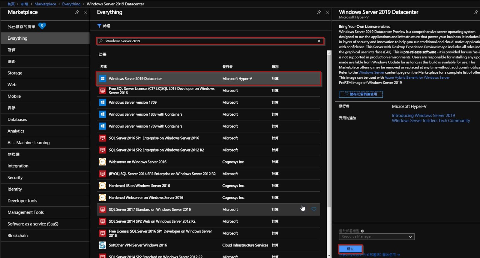This screenshot has width=480, height=258.
Task: Select Hardened IIS on Windows Server 2016
Action: pyautogui.click(x=208, y=186)
